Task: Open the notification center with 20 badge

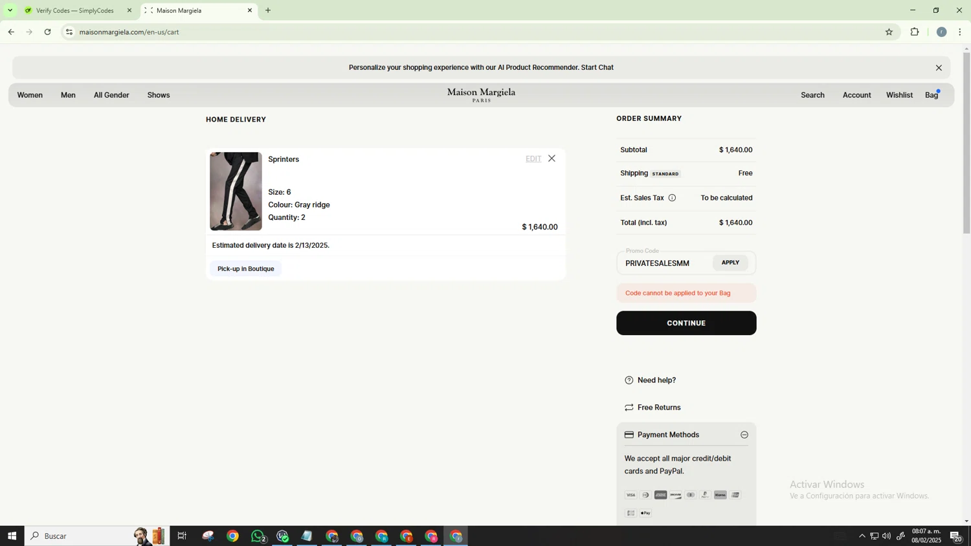Action: point(955,536)
